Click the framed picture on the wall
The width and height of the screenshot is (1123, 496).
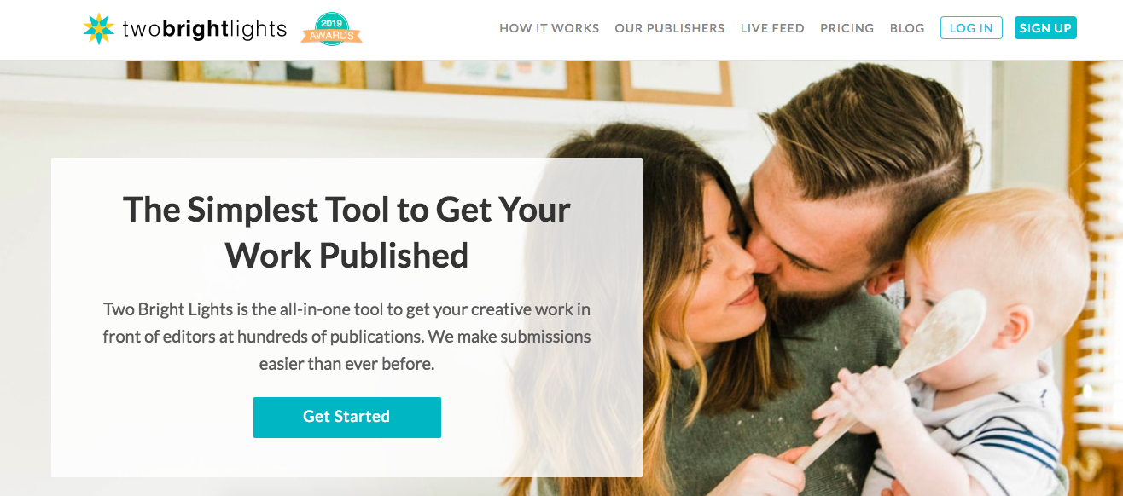pyautogui.click(x=675, y=82)
